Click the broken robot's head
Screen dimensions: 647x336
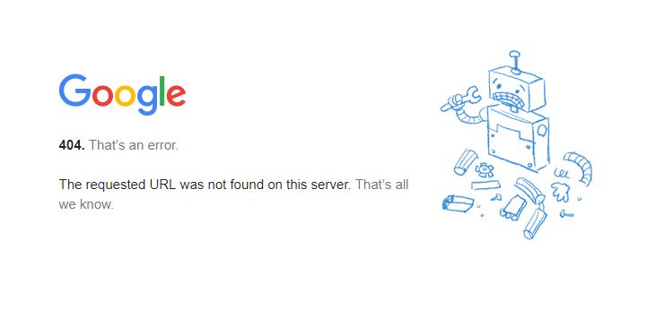tap(517, 90)
